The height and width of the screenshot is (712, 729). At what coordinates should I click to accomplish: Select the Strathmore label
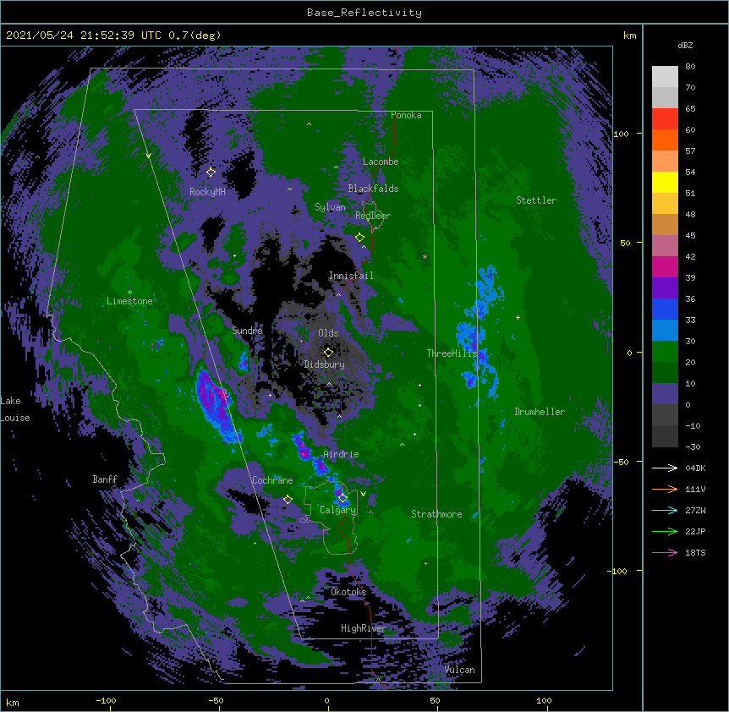pos(436,514)
